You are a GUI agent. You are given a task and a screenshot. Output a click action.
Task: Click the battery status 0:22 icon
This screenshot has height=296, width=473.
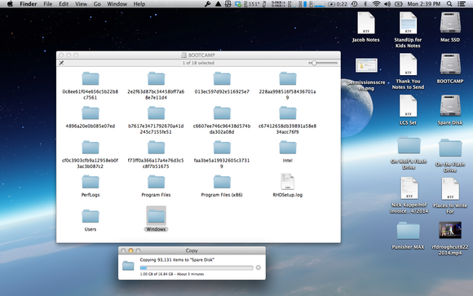pos(338,4)
